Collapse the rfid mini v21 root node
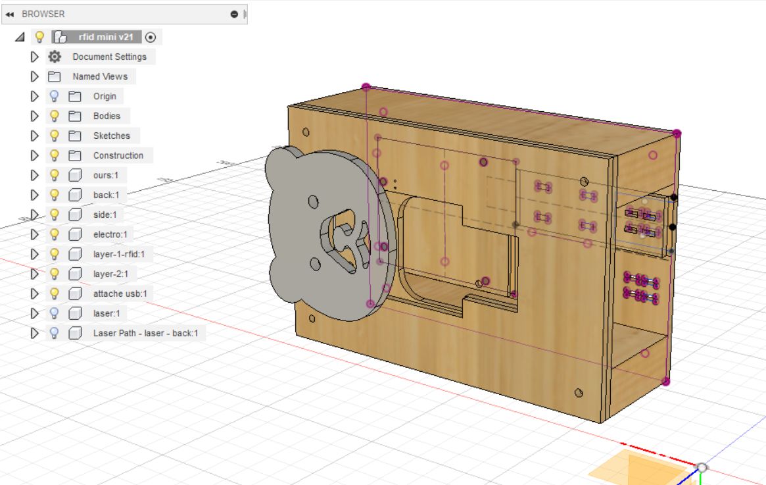Viewport: 766px width, 485px height. (20, 37)
